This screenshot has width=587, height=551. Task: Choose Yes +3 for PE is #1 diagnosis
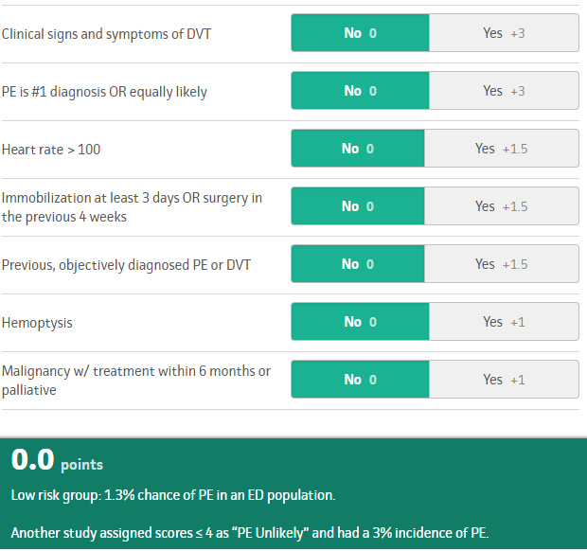point(504,91)
